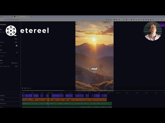The image size is (165, 123).
Task: Select the Voice-over track label
Action: 10,104
